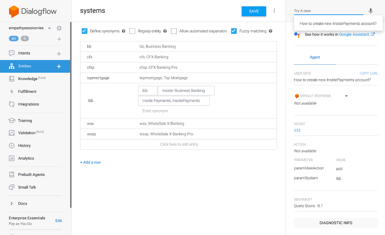Expand the Docs section chevron

coord(12,204)
